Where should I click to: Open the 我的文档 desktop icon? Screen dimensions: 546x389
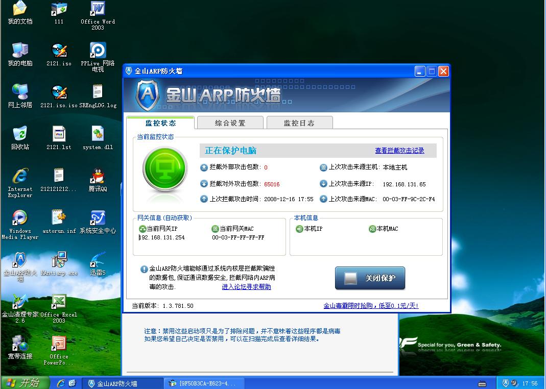point(20,12)
